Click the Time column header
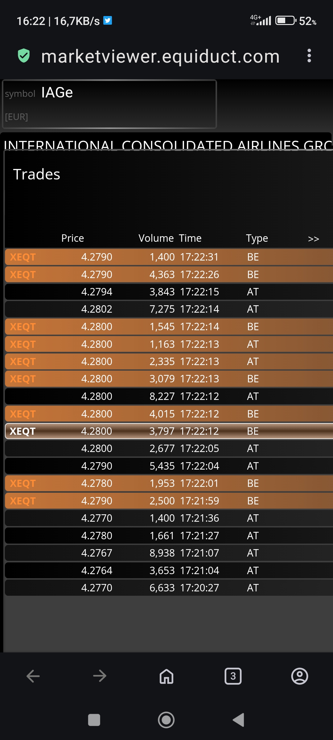The image size is (333, 740). pos(190,238)
